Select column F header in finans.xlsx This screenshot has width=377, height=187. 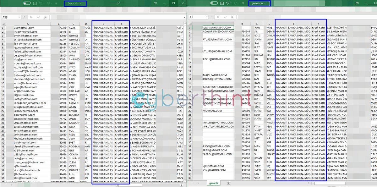[x=122, y=24]
